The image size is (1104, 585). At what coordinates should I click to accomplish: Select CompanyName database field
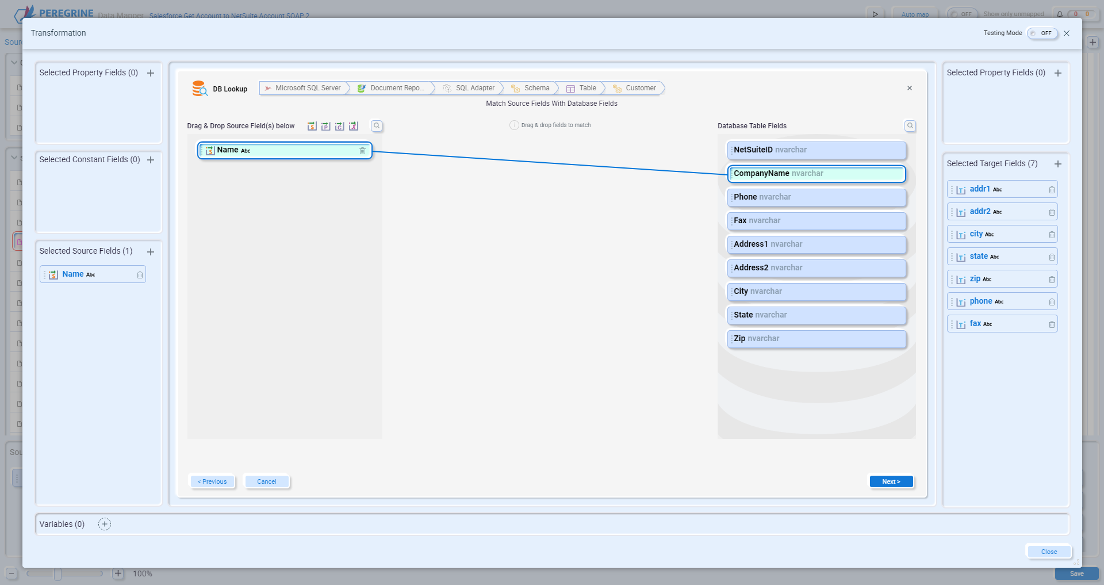tap(816, 174)
